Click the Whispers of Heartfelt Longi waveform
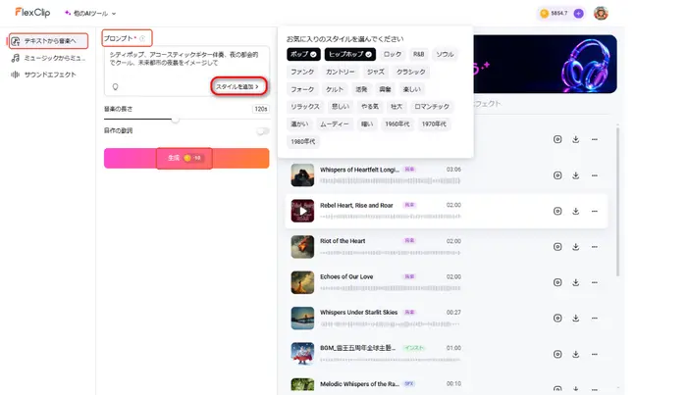The height and width of the screenshot is (395, 687). tap(390, 180)
